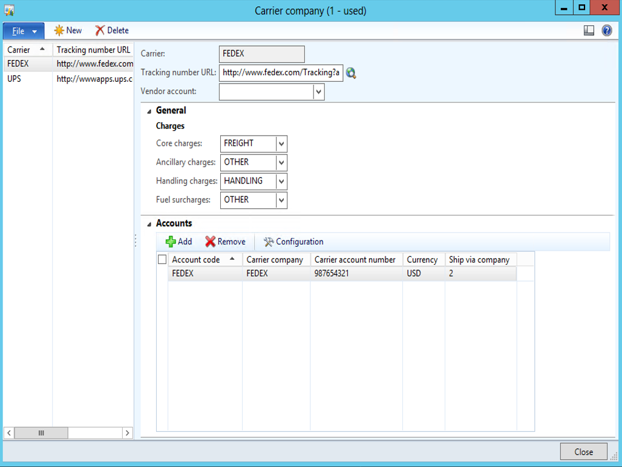Open the Vendor account dropdown
The width and height of the screenshot is (622, 467).
pos(318,91)
